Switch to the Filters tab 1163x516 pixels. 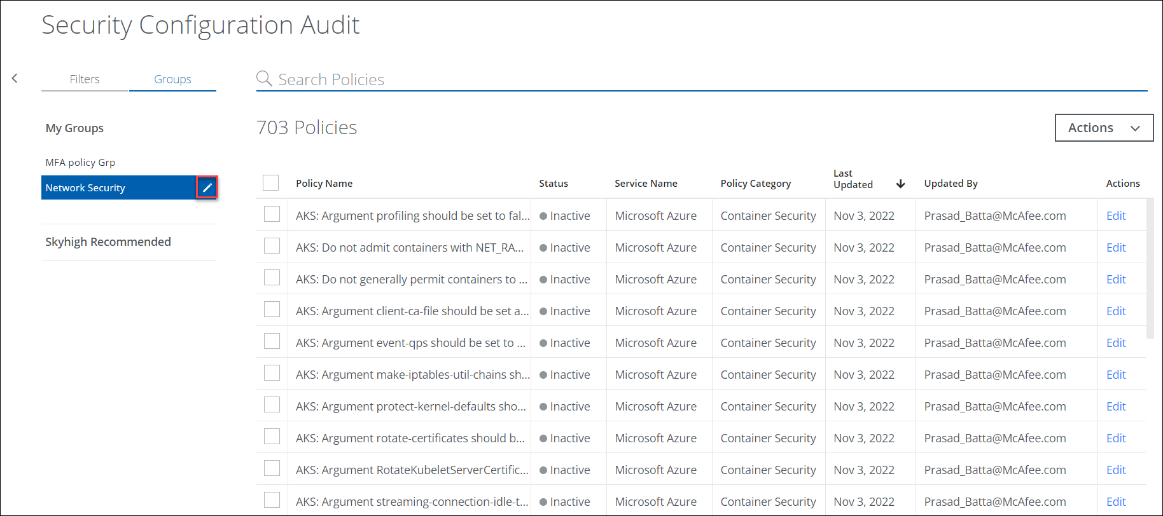coord(85,79)
